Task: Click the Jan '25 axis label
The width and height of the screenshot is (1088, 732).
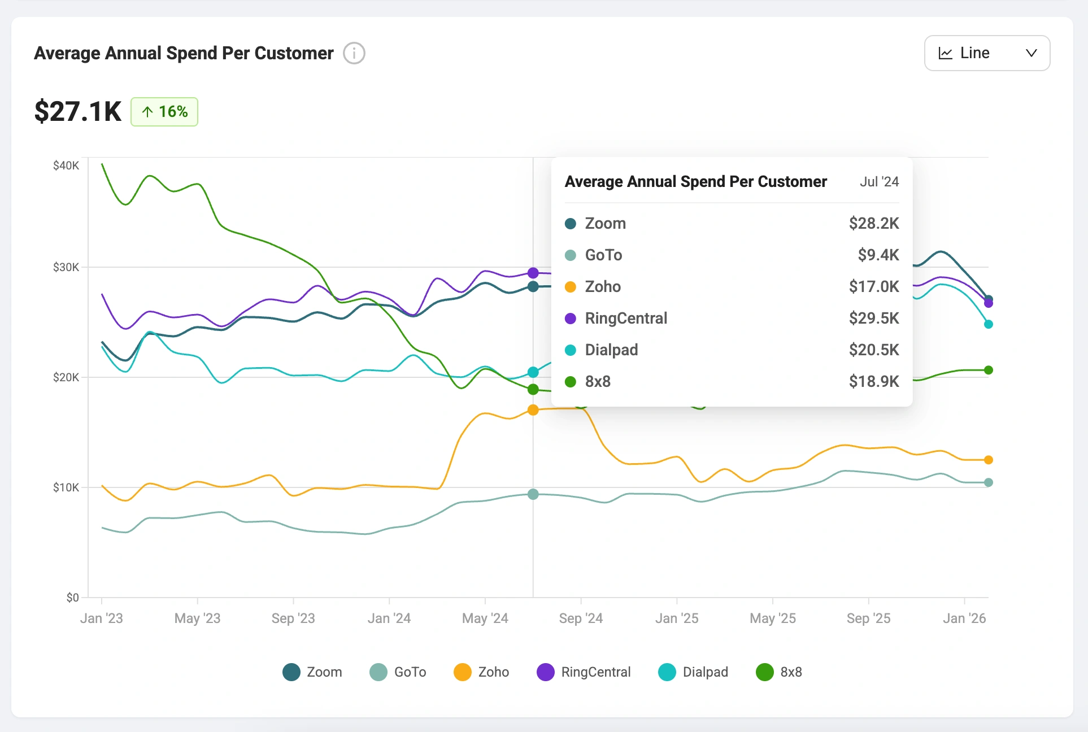Action: (x=677, y=618)
